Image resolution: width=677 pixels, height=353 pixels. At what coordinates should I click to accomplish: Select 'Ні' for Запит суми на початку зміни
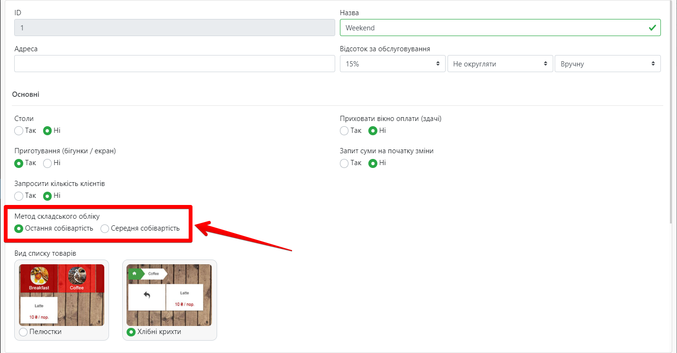tap(373, 163)
